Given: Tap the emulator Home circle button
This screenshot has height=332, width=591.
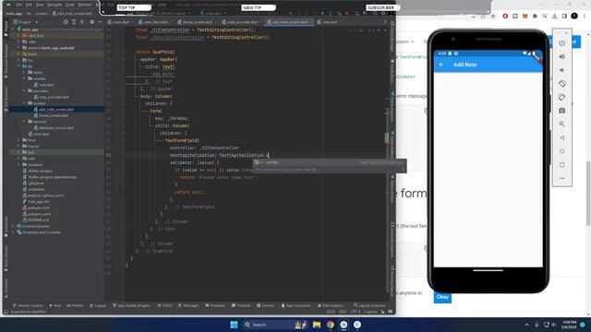Looking at the screenshot, I should (562, 151).
